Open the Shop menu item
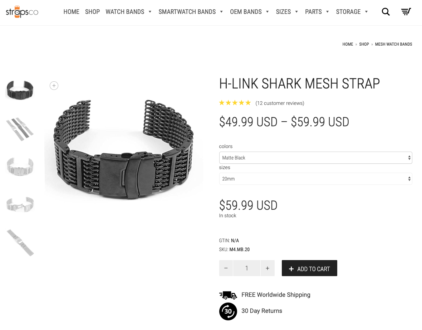Image resolution: width=422 pixels, height=330 pixels. pyautogui.click(x=92, y=12)
